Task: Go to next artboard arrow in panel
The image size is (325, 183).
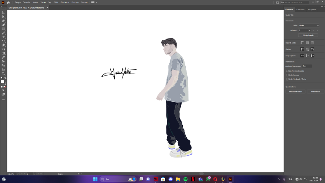Action: (317, 30)
